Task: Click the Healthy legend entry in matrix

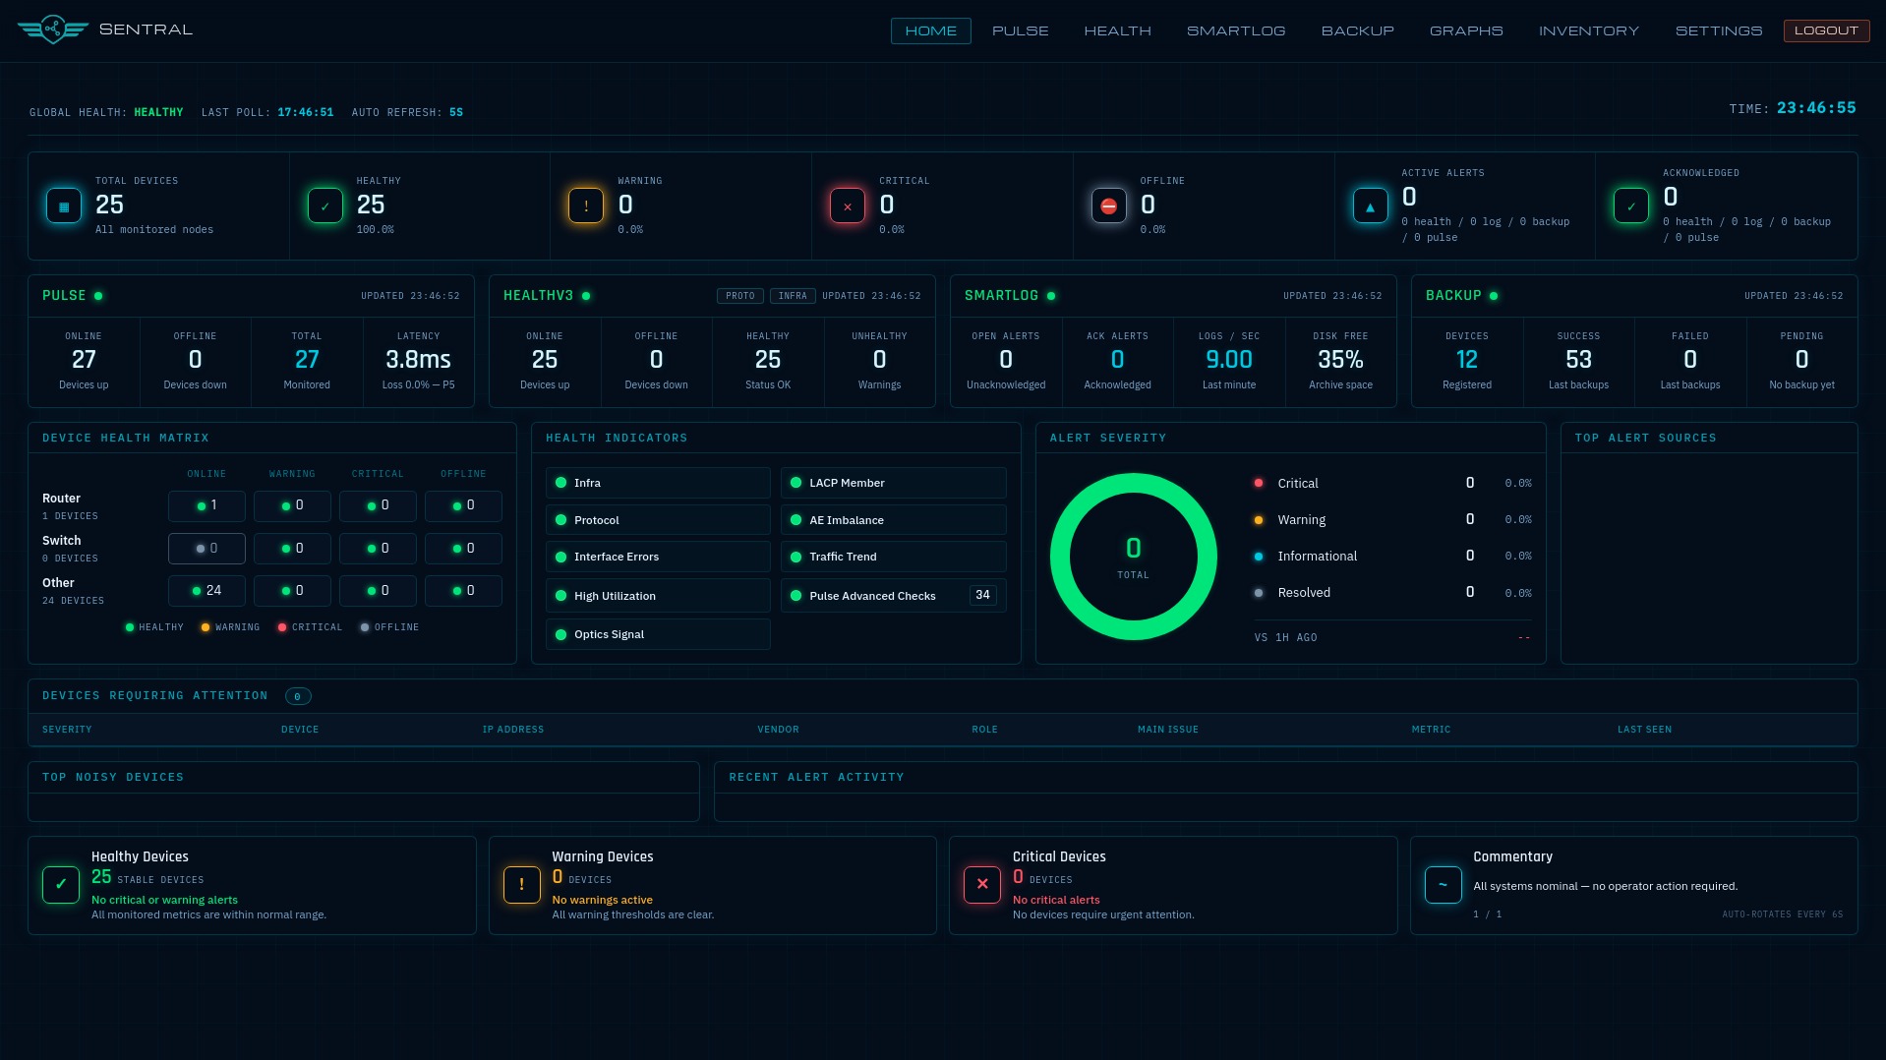Action: 154,627
